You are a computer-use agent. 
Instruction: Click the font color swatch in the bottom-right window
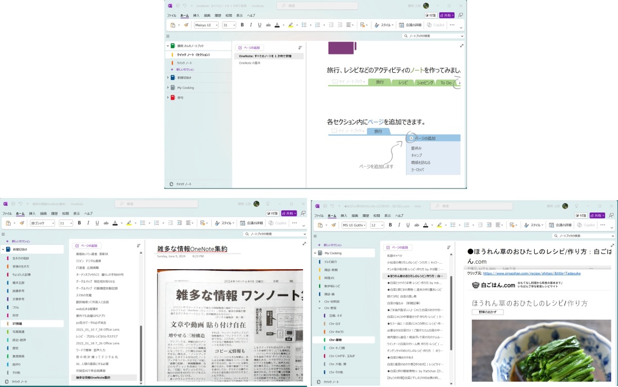(x=426, y=225)
